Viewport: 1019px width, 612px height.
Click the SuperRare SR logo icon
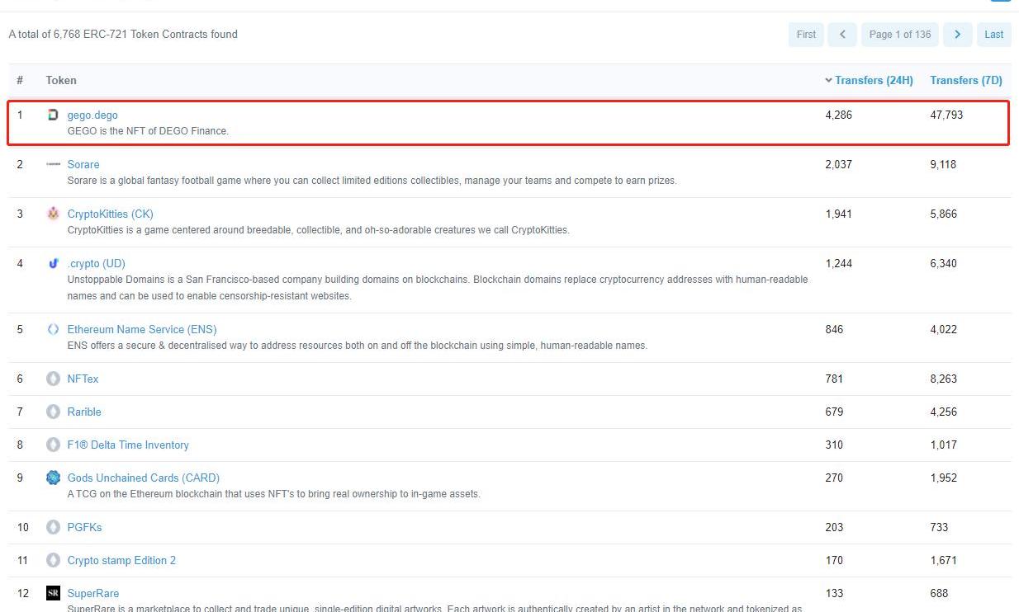(53, 593)
